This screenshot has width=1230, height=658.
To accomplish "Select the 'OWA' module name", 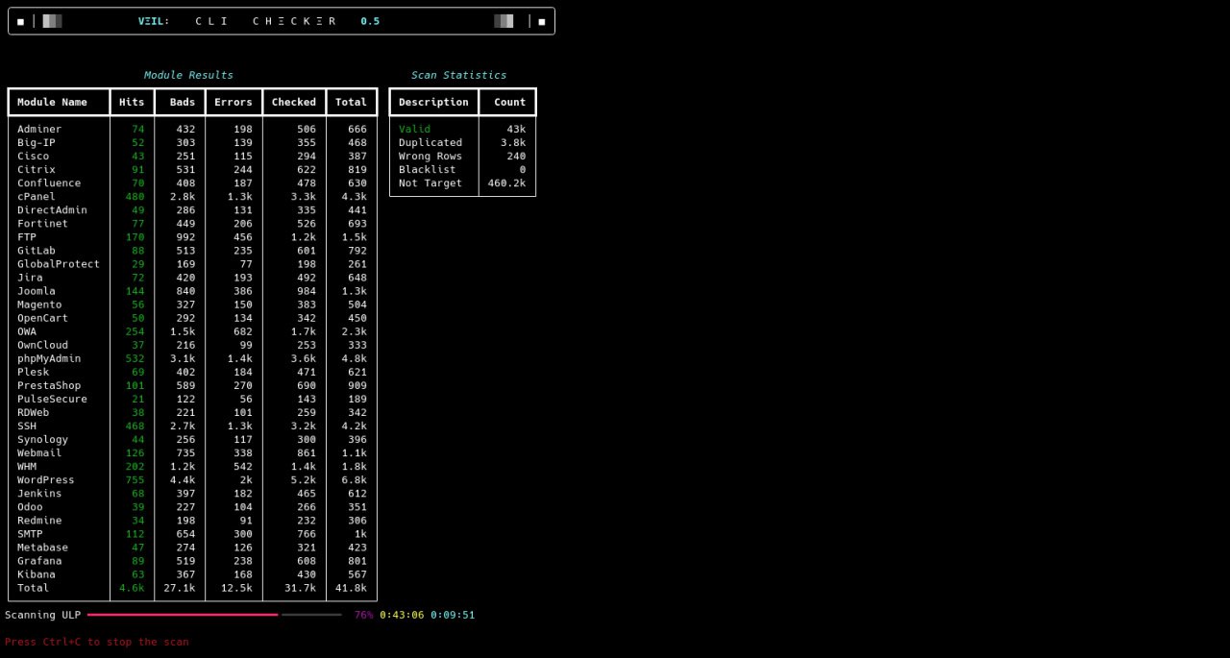I will pyautogui.click(x=27, y=330).
